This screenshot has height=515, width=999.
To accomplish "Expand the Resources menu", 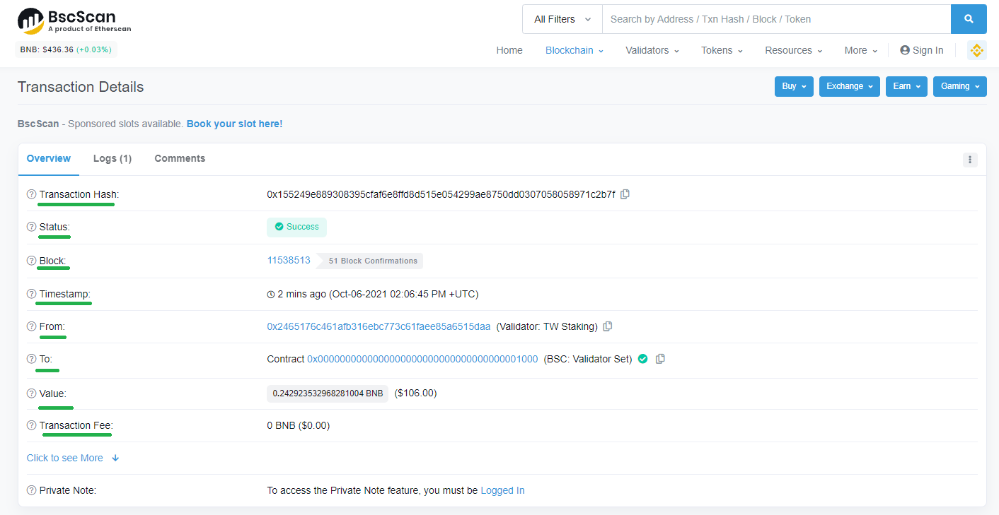I will (x=793, y=50).
